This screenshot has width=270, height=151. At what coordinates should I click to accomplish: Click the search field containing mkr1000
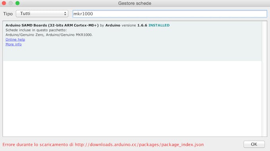coord(170,14)
